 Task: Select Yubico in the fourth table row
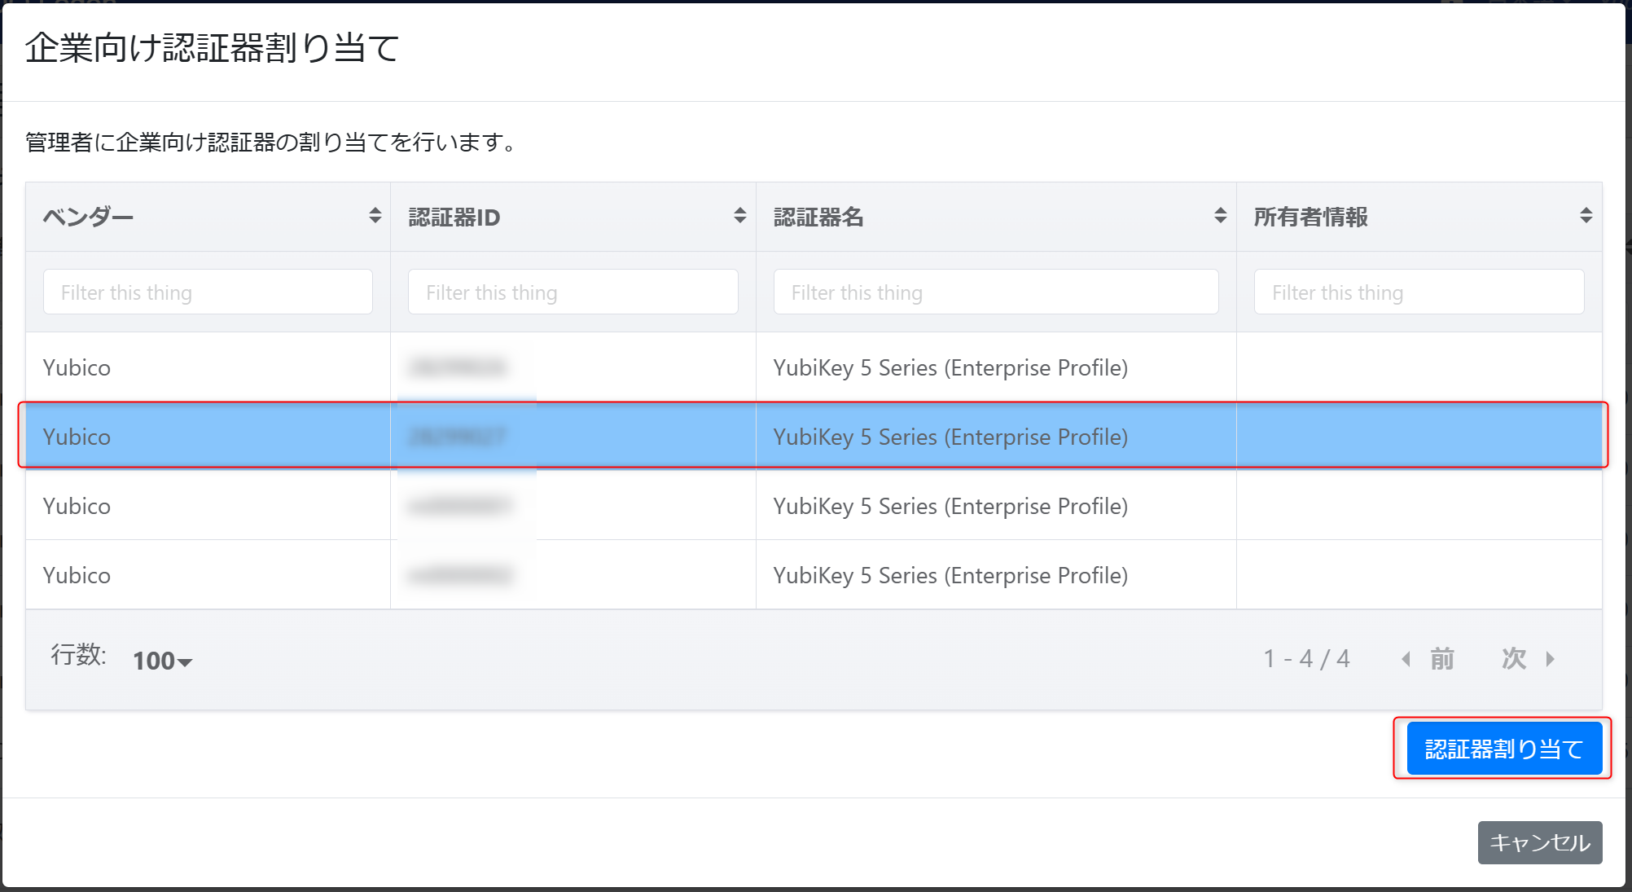(x=77, y=575)
